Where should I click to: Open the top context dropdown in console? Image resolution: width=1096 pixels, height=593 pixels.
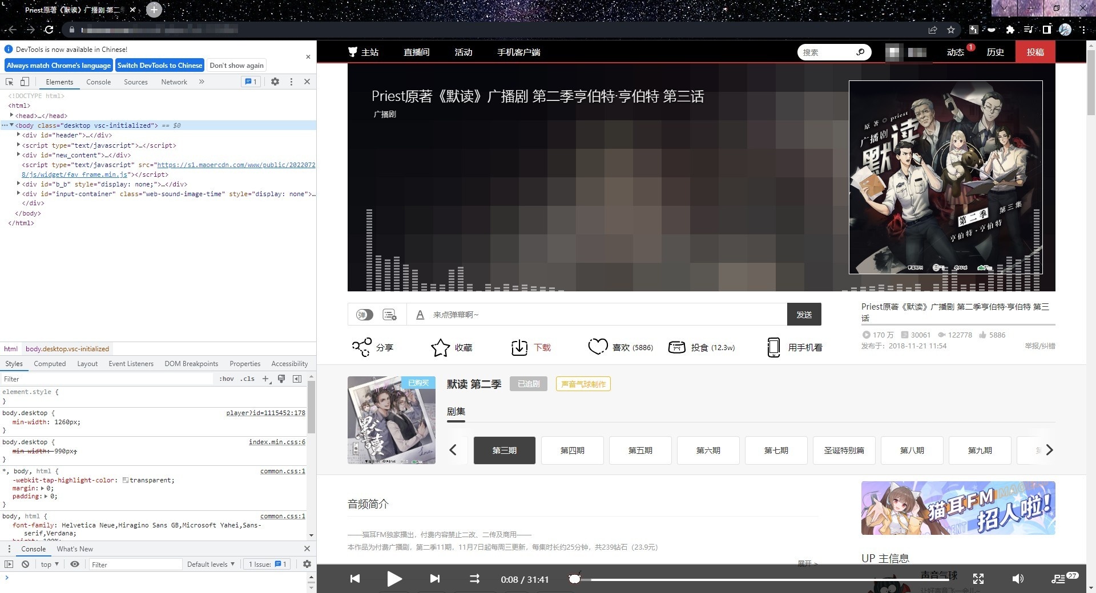click(50, 564)
